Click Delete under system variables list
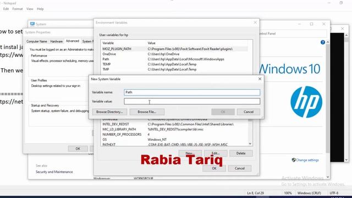The image size is (352, 198). 241,153
